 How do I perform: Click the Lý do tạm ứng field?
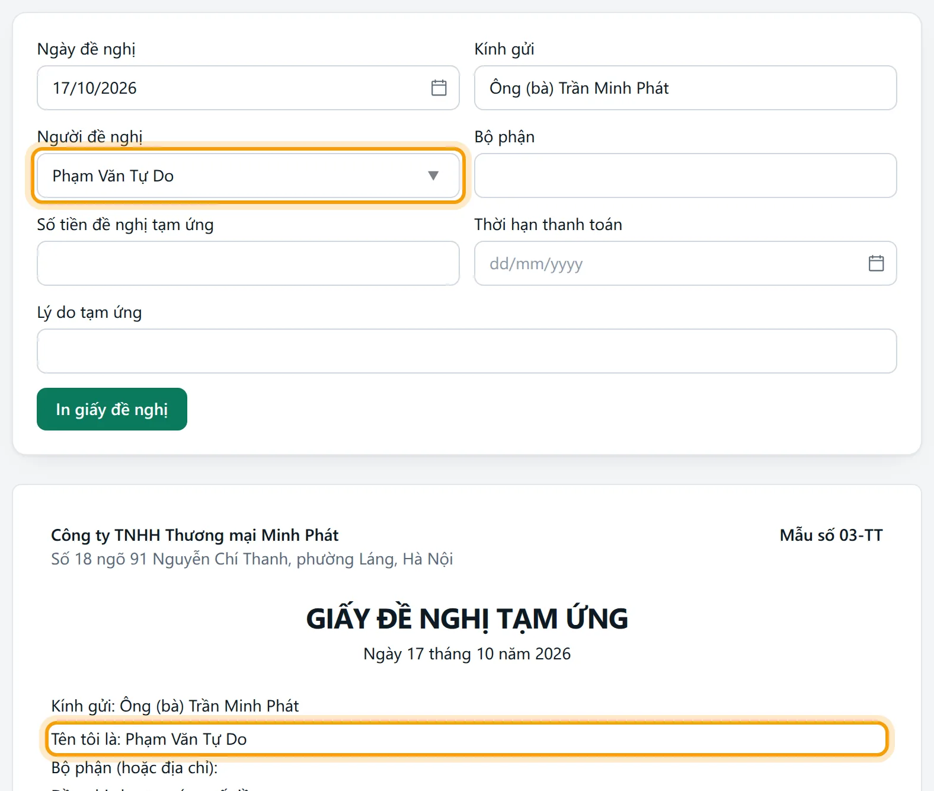point(467,351)
